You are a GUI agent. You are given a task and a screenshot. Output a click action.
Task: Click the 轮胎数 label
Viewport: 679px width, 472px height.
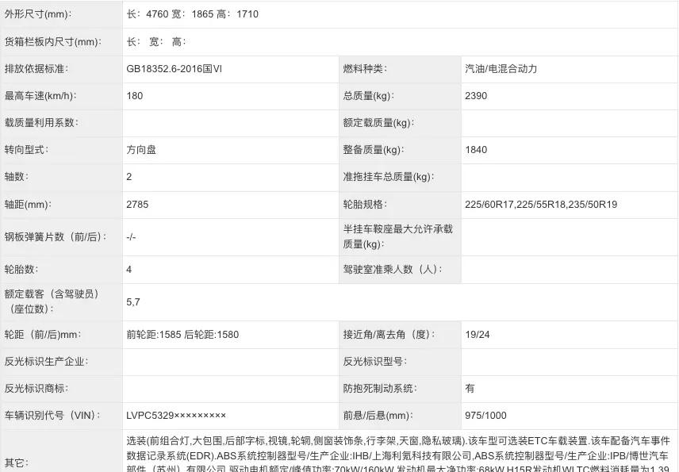pyautogui.click(x=21, y=270)
